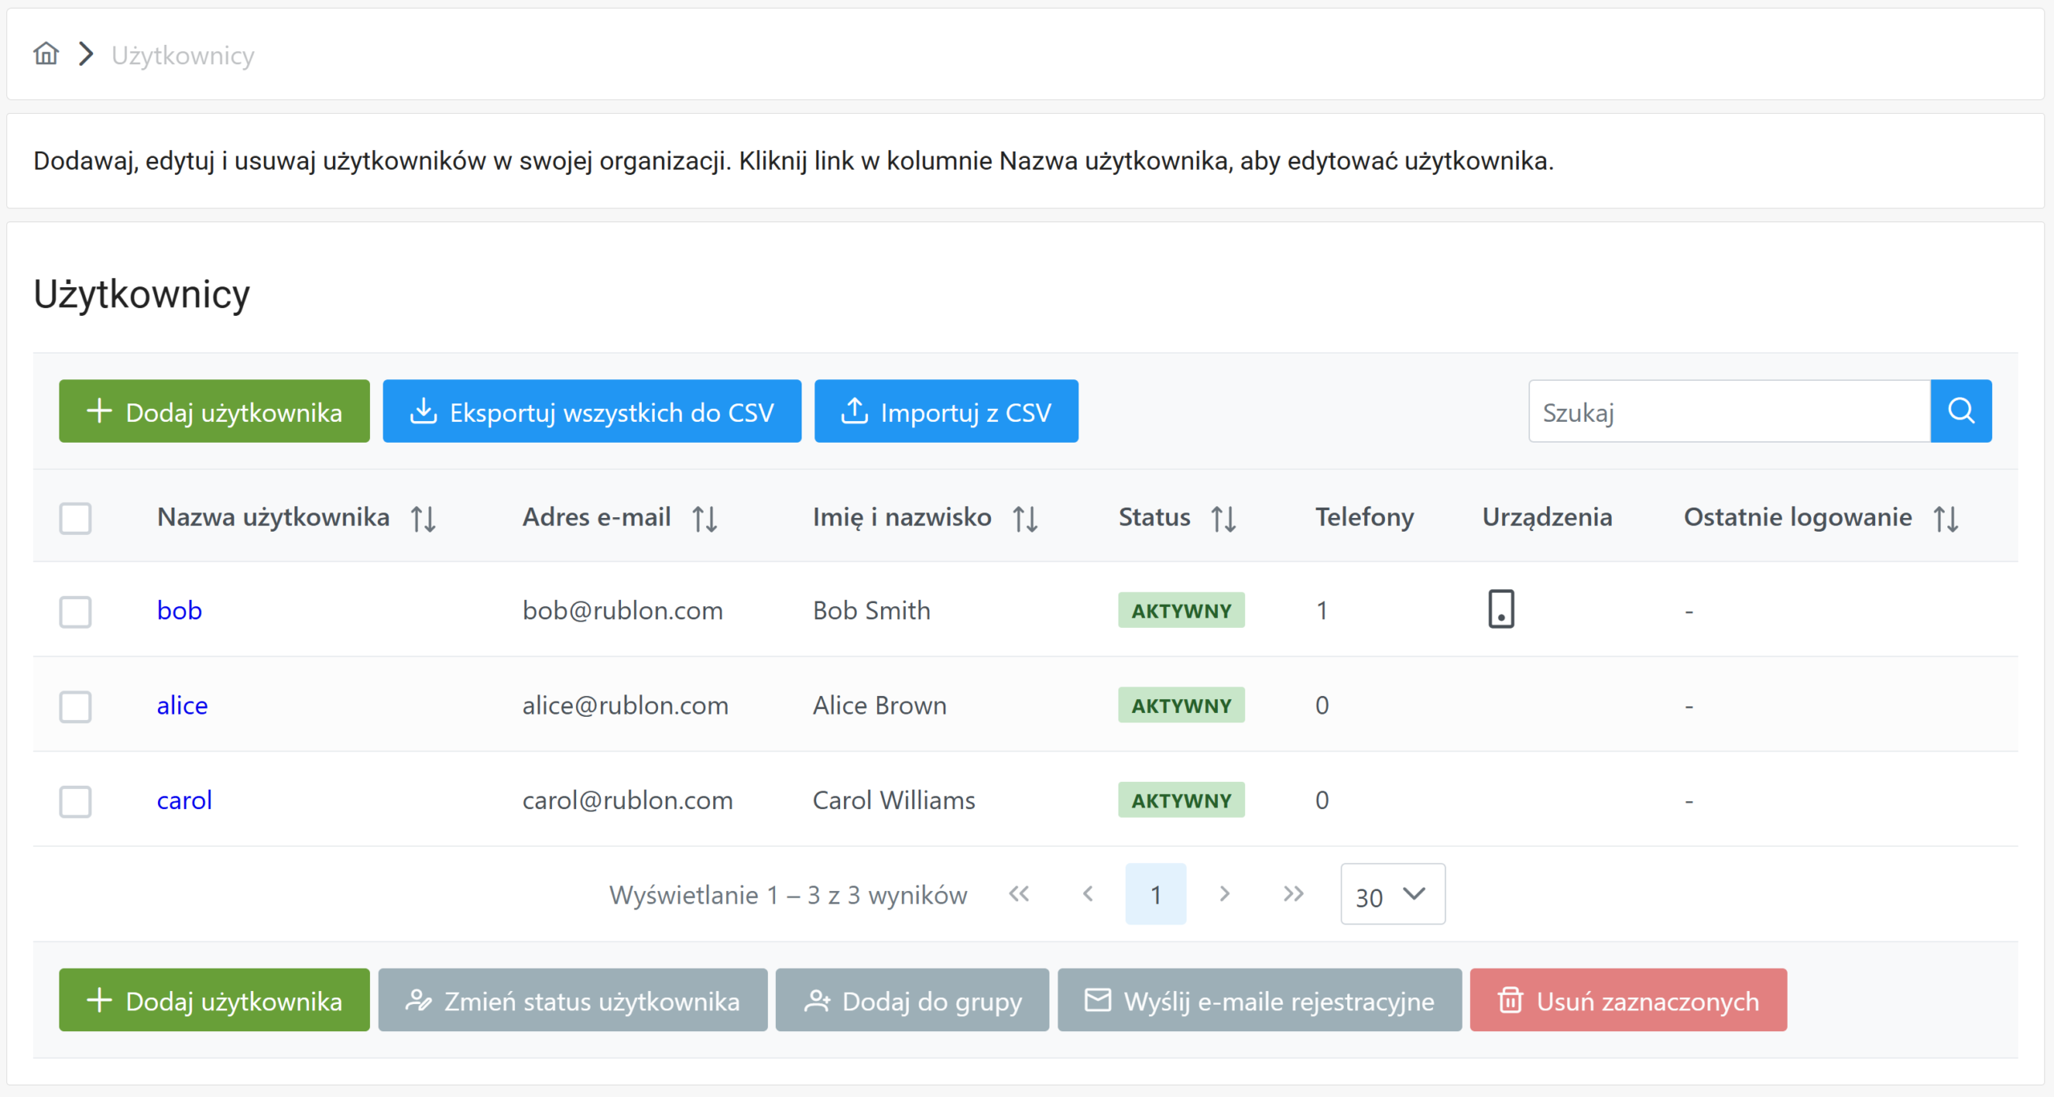
Task: Click the magnifier search button
Action: (x=1960, y=411)
